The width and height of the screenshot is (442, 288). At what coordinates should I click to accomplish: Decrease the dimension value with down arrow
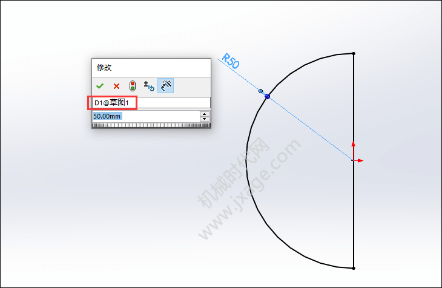(x=205, y=119)
